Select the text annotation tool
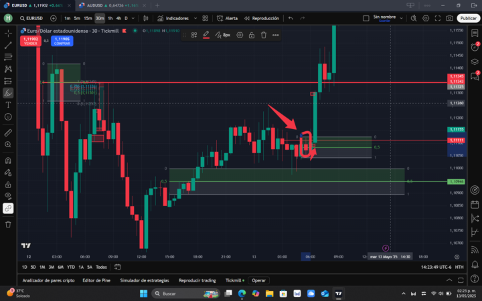Viewport: 482px width, 301px height. pos(8,105)
